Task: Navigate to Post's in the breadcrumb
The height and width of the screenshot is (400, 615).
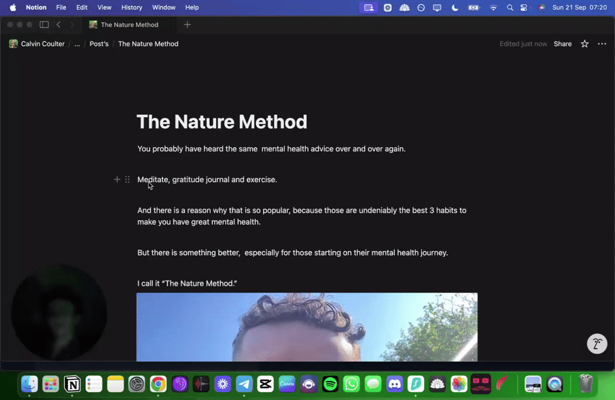Action: [99, 44]
